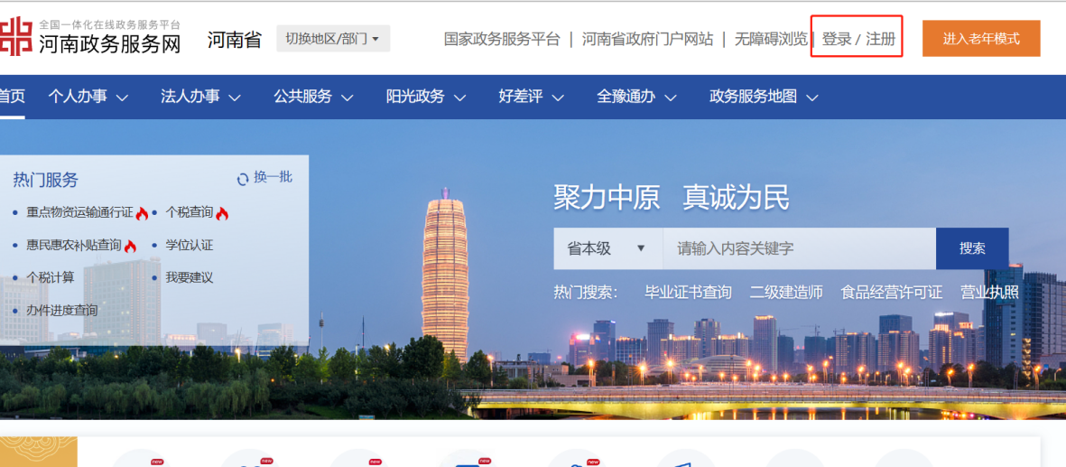Click the refresh icon beside 换一批
Screen dimensions: 1066x467
click(x=243, y=179)
